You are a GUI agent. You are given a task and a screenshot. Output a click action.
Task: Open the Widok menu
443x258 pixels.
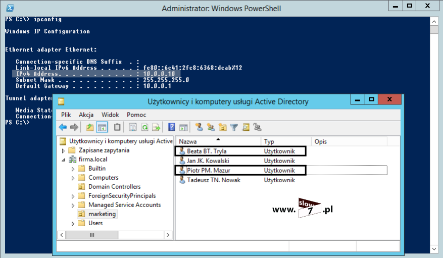point(110,115)
